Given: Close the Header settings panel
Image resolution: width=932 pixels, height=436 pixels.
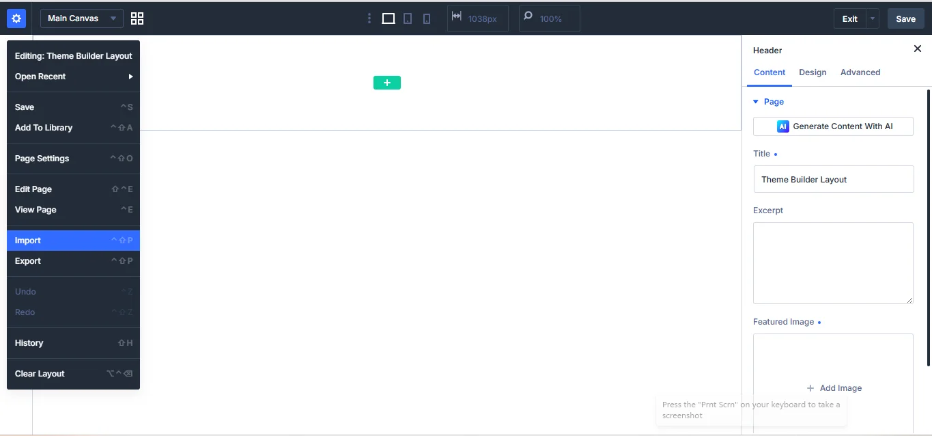Looking at the screenshot, I should point(918,49).
